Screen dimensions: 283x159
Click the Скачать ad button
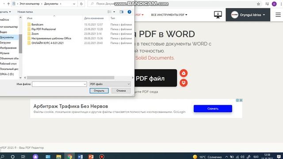(x=213, y=109)
